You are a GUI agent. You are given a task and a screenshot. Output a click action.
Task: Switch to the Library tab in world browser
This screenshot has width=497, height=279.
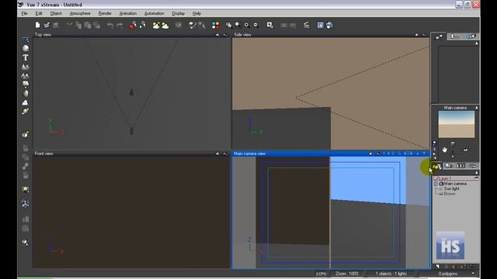pos(461,166)
